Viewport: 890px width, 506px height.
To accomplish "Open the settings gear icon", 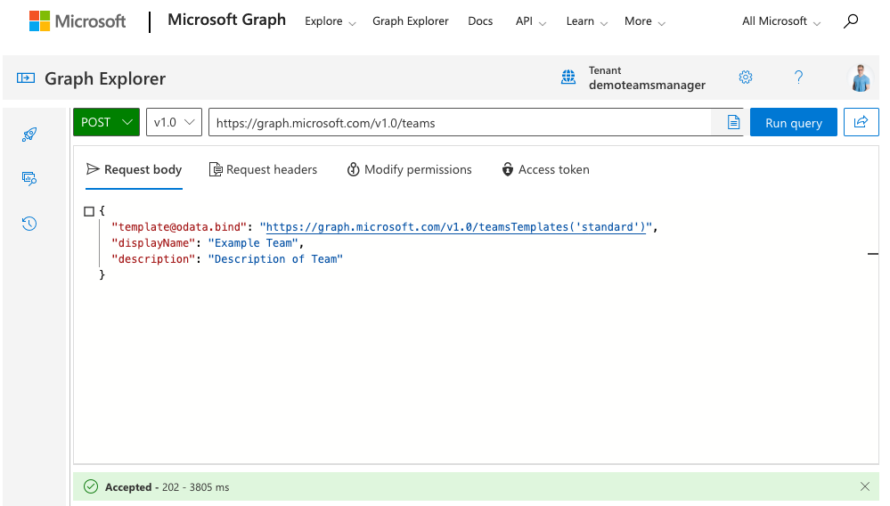I will [x=746, y=78].
